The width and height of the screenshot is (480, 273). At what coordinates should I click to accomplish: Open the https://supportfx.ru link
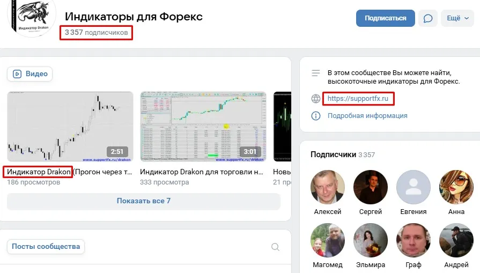click(358, 99)
